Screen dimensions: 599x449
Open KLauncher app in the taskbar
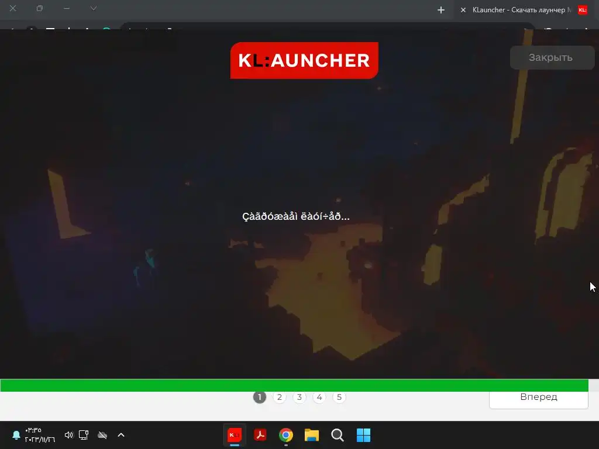click(x=235, y=435)
